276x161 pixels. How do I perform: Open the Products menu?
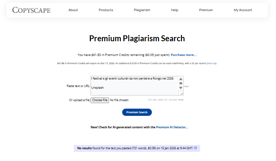[106, 10]
